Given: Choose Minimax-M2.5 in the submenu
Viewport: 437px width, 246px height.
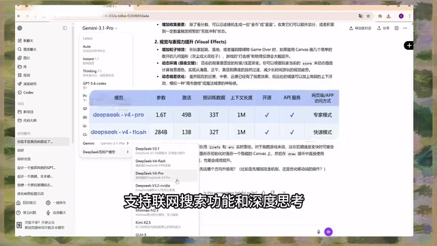Looking at the screenshot, I should pyautogui.click(x=165, y=213).
